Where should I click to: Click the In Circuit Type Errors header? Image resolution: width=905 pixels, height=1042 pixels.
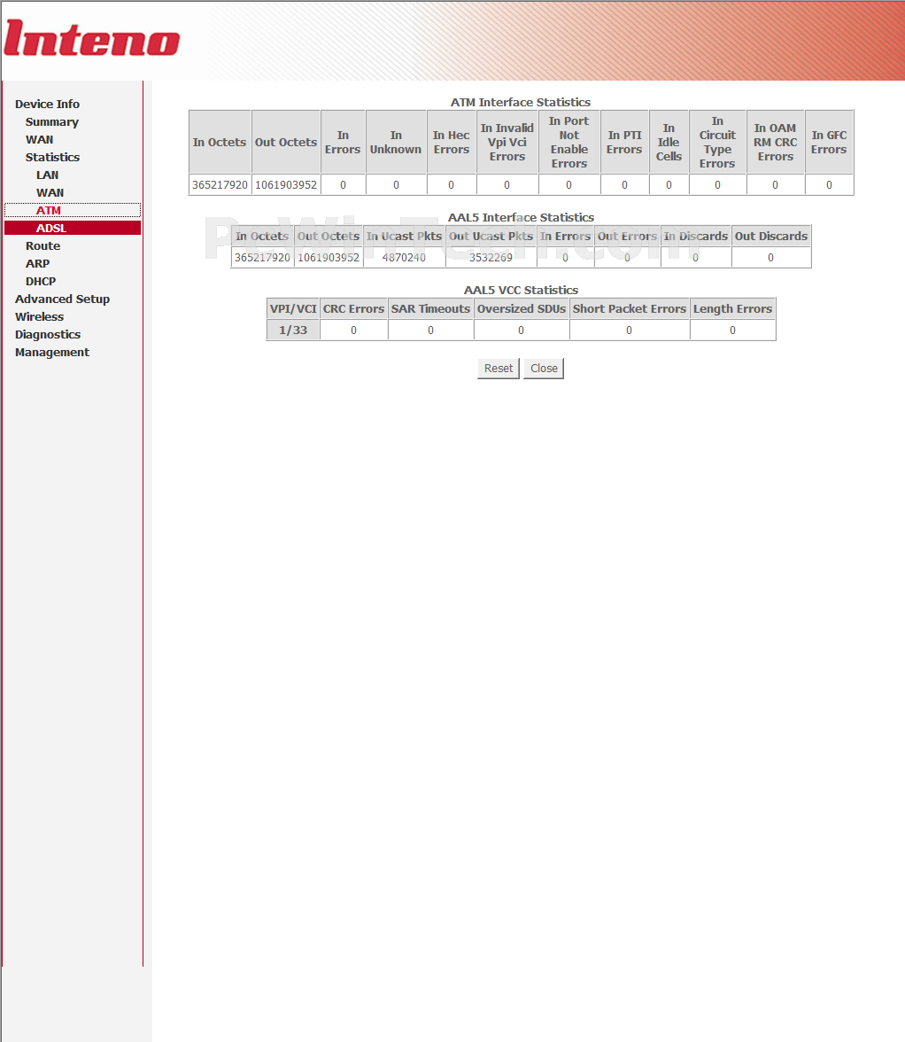[717, 142]
